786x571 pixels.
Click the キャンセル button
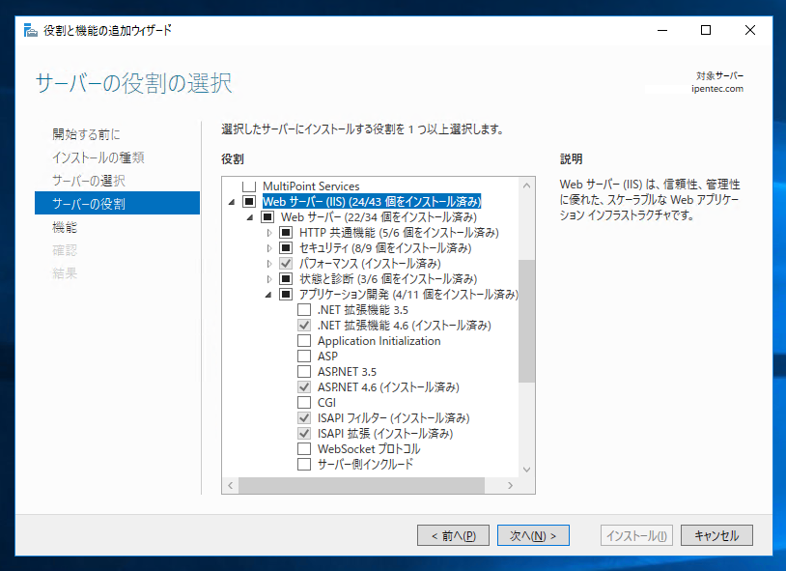click(716, 535)
